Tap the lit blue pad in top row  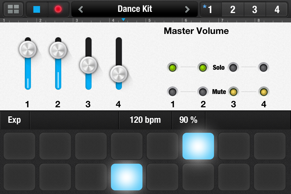[x=198, y=146]
